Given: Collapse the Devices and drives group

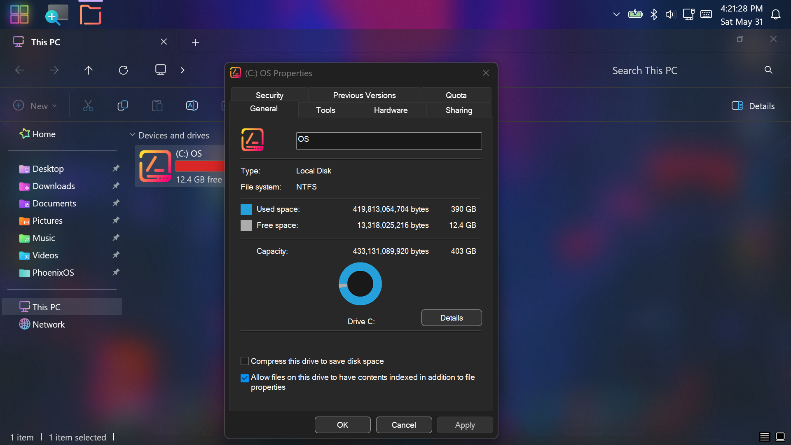Looking at the screenshot, I should (132, 135).
